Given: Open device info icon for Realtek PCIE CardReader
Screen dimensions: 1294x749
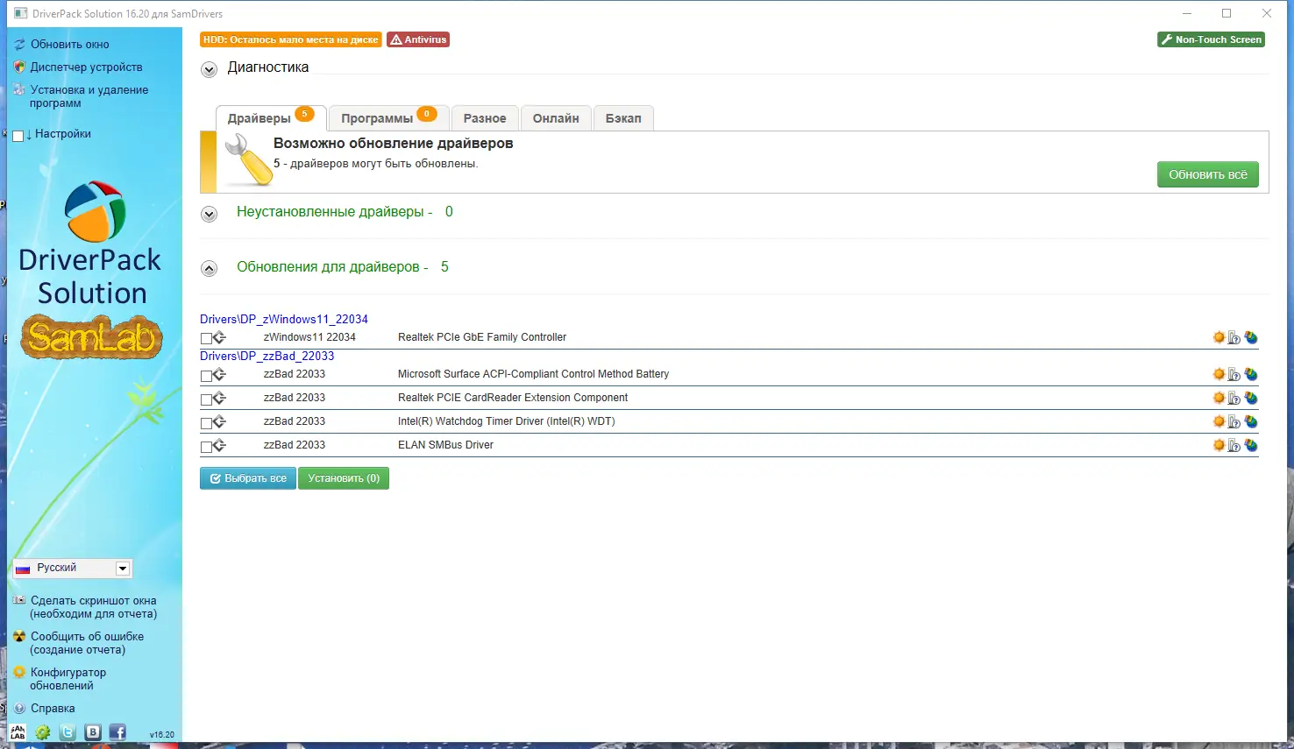Looking at the screenshot, I should point(1234,398).
